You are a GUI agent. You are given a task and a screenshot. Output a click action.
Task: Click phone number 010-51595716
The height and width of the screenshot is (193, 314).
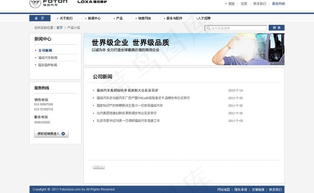(44, 109)
